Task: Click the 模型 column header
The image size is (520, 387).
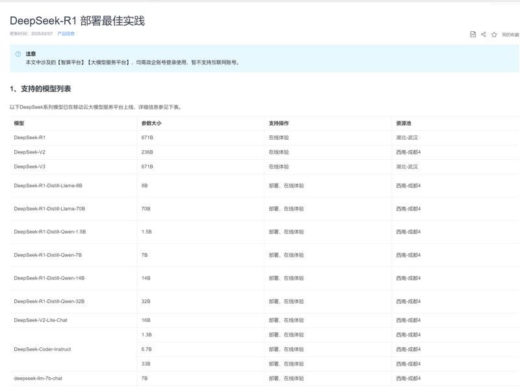Action: pyautogui.click(x=19, y=123)
